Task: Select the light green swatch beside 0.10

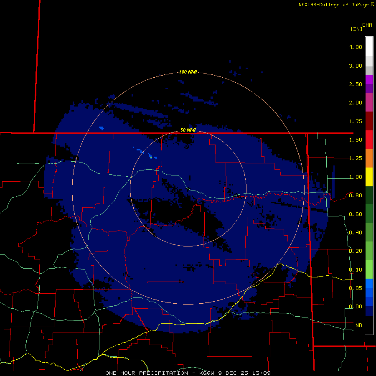Action: (369, 269)
